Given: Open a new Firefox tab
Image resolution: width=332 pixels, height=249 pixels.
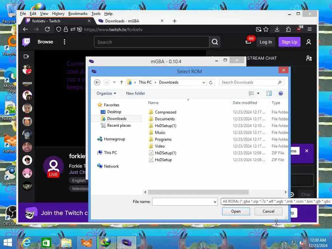Looking at the screenshot, I should pos(174,21).
